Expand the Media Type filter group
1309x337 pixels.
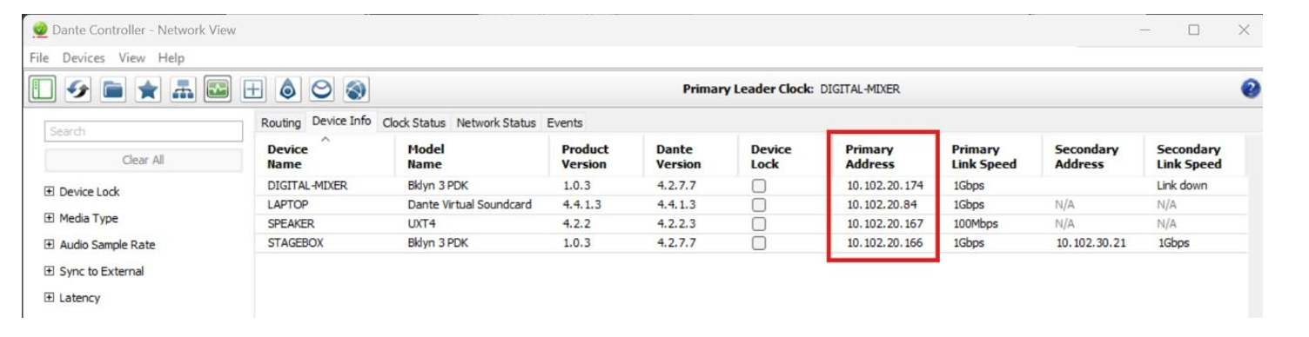(50, 218)
